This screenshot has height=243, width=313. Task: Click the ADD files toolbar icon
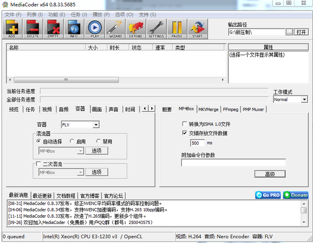pos(12,29)
